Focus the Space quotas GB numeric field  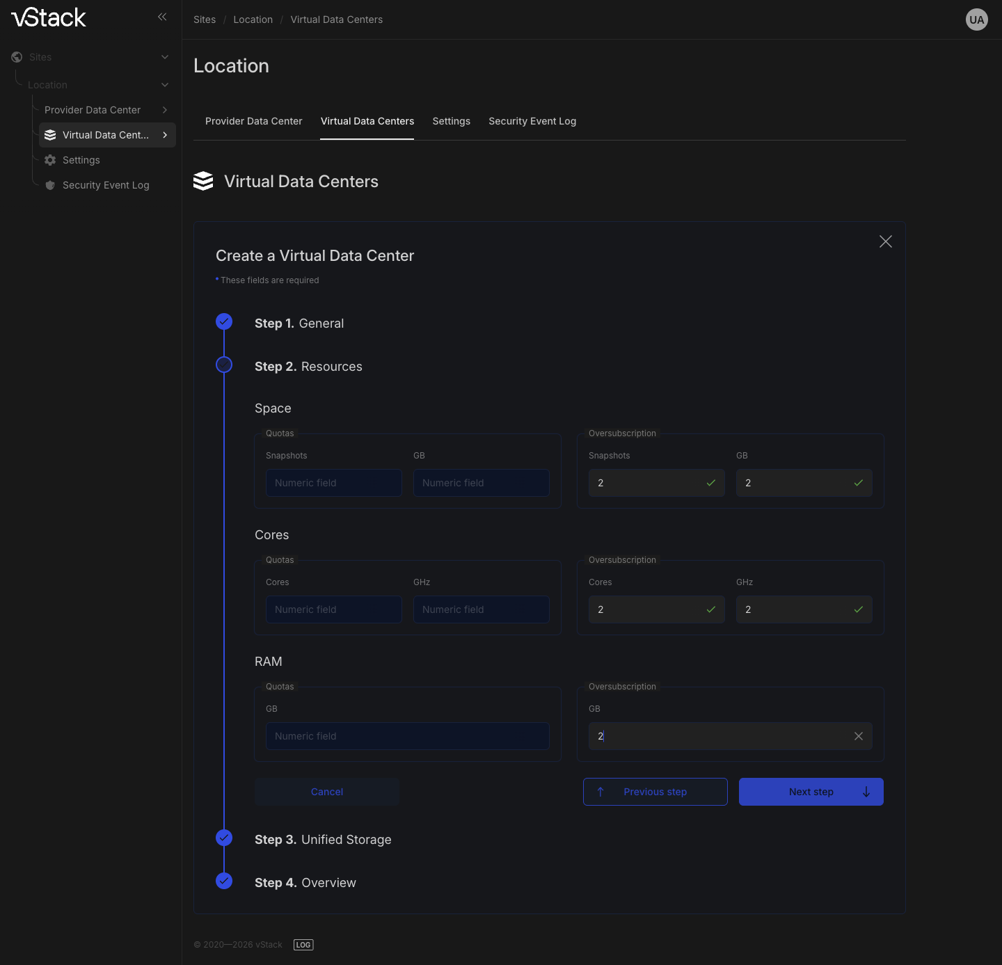point(482,483)
